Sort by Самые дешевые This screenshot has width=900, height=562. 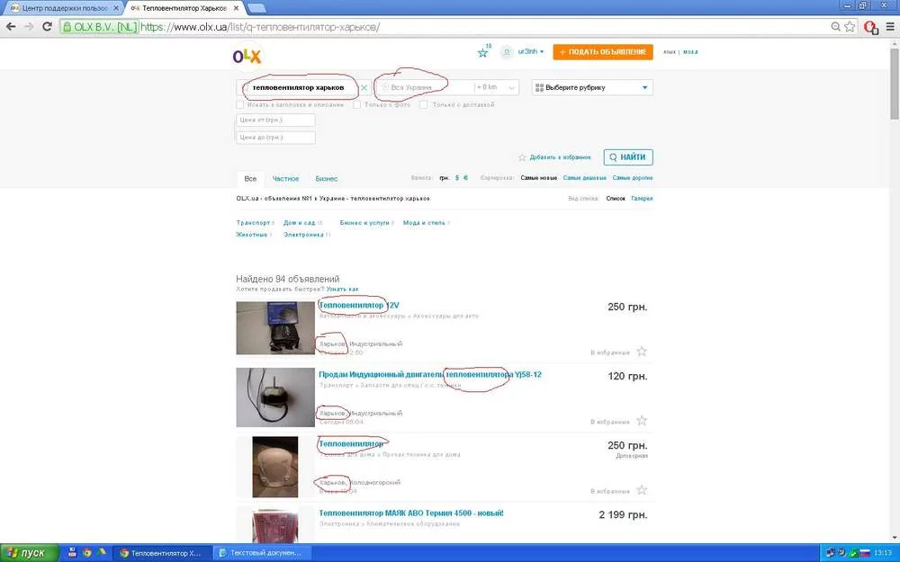click(585, 178)
